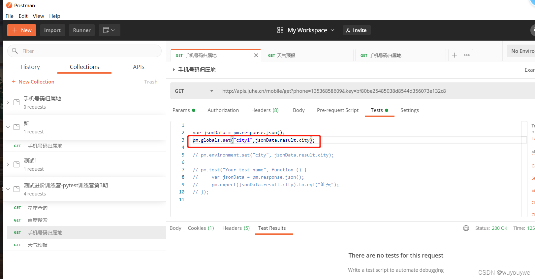
Task: Open the Params request tab
Action: pyautogui.click(x=184, y=110)
